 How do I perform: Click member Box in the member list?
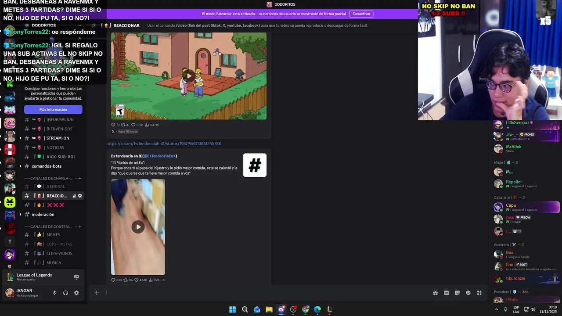526,255
